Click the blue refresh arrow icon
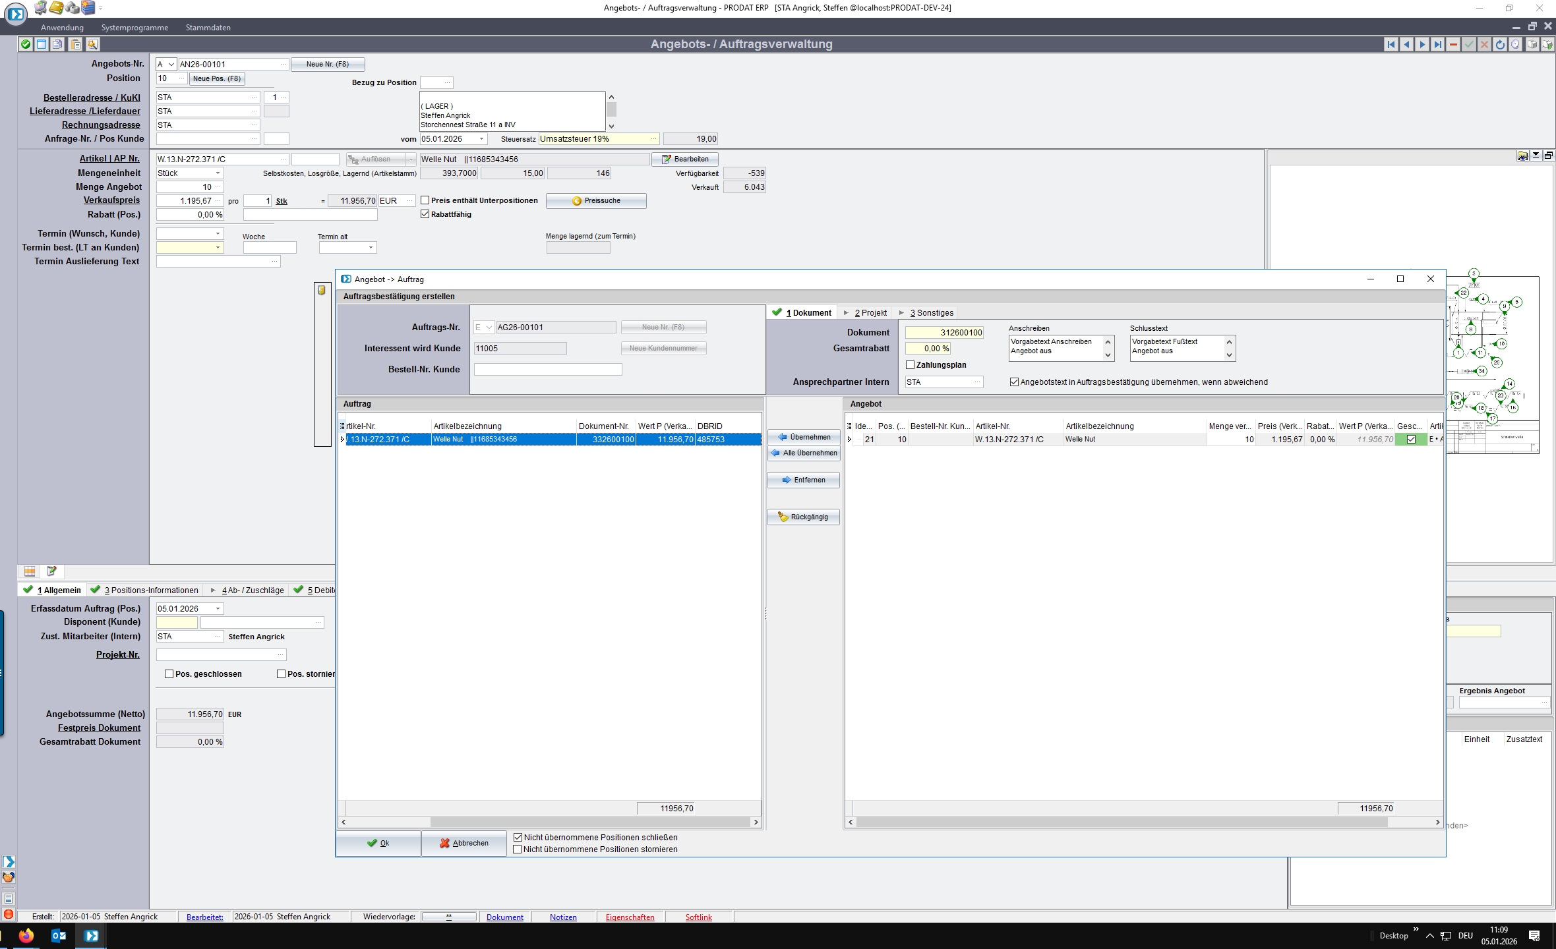 click(1500, 44)
